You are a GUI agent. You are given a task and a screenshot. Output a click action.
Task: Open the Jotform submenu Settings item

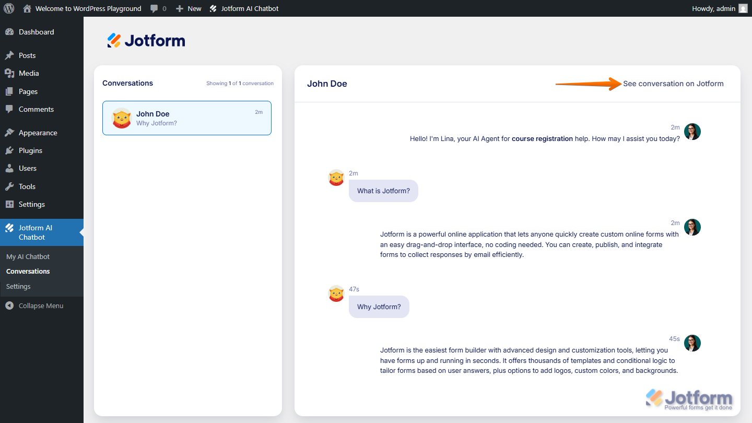(18, 286)
